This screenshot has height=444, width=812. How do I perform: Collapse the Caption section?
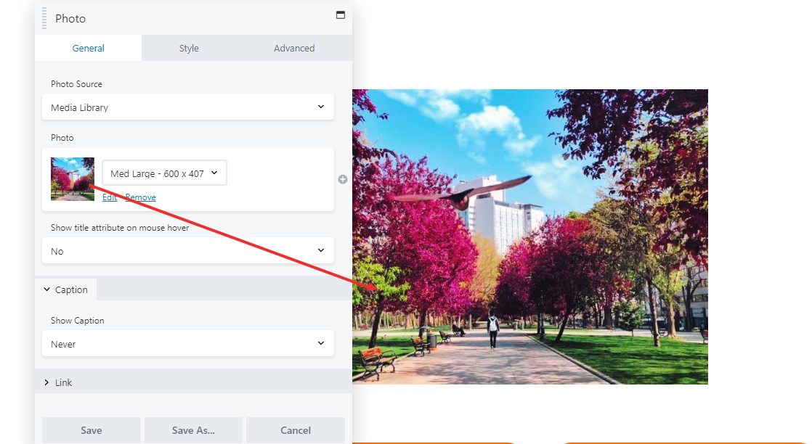(x=66, y=289)
